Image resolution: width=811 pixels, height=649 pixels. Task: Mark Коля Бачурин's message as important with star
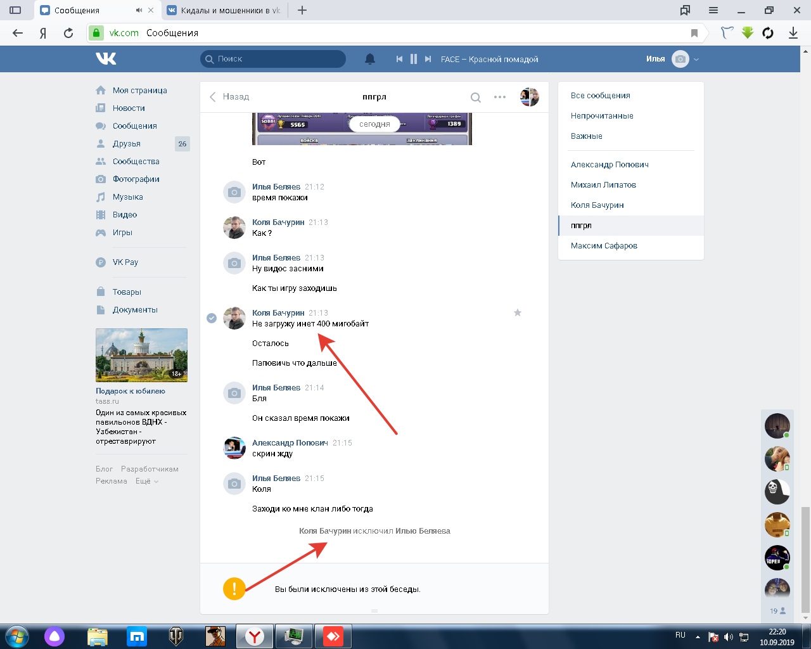(518, 312)
